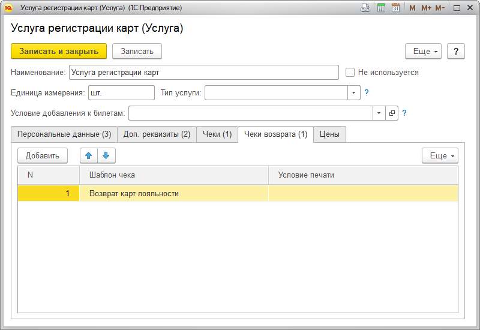This screenshot has height=330, width=480.
Task: Click the print icon in title bar
Action: 365,8
